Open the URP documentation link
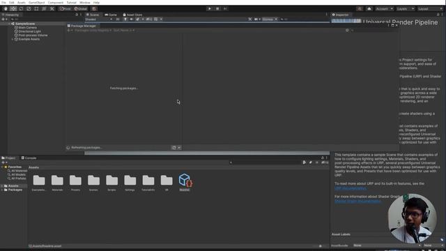Screen dimensions: 446x251 click(351, 188)
